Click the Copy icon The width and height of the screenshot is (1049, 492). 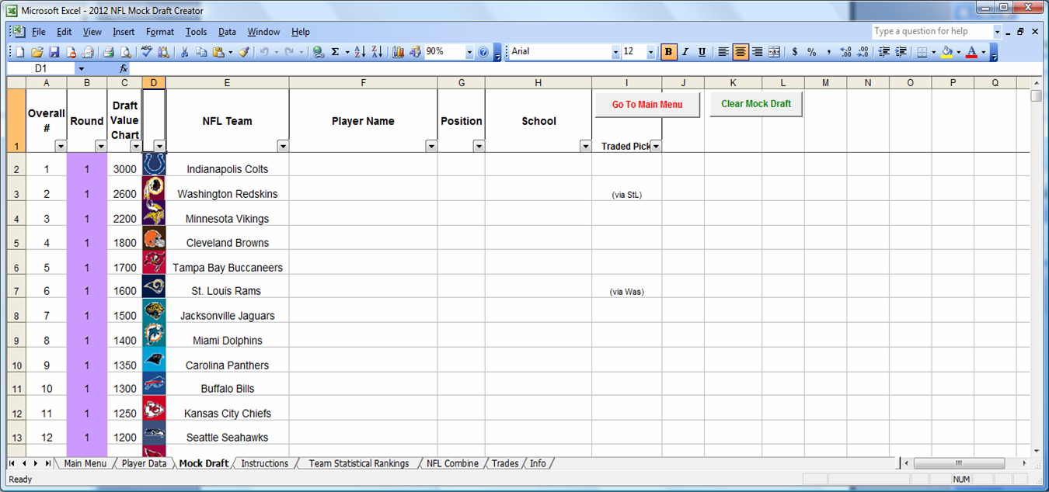[201, 52]
